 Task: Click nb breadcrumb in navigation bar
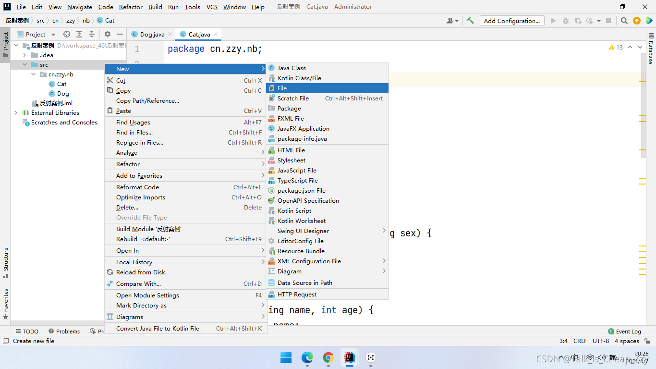click(x=86, y=20)
